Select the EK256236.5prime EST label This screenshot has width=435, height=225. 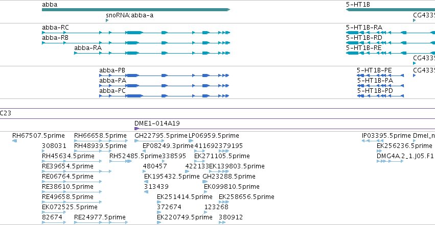click(x=404, y=146)
